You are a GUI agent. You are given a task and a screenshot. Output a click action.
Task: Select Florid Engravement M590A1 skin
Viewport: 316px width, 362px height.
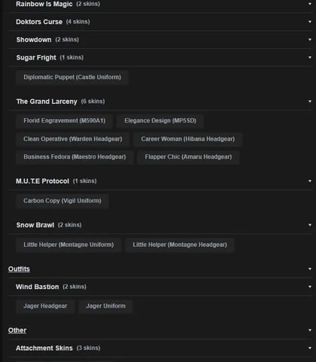[65, 120]
